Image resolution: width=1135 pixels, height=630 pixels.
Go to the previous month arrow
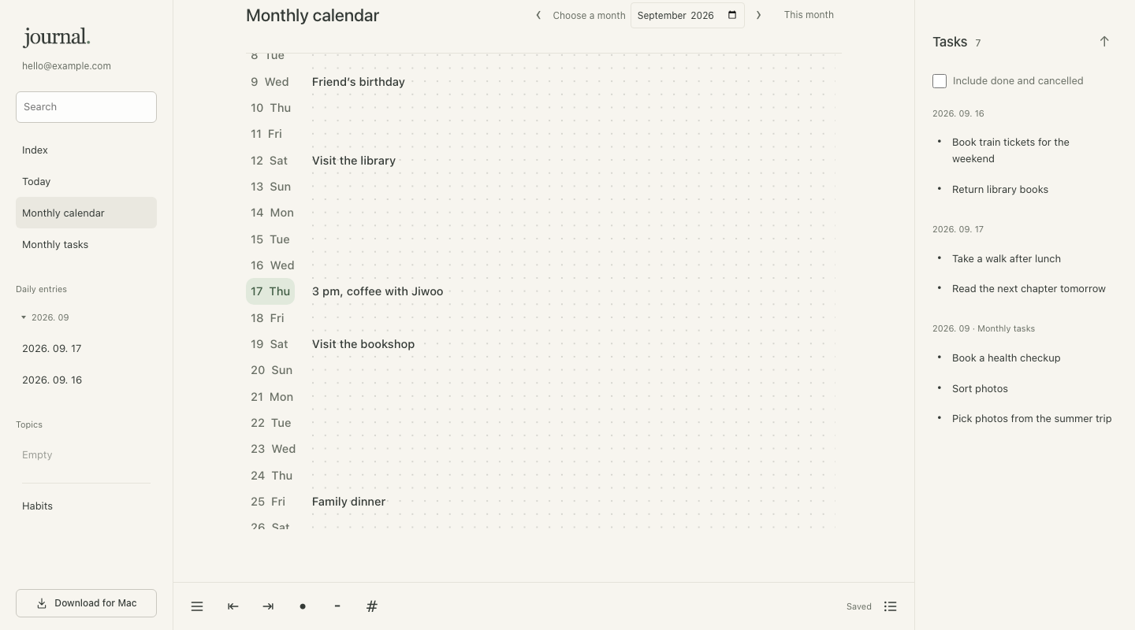coord(538,15)
